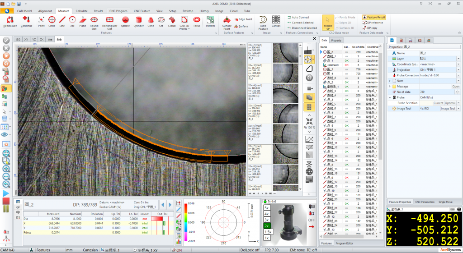Open the CNC Program ribbon tab
The width and height of the screenshot is (463, 253).
coord(118,11)
